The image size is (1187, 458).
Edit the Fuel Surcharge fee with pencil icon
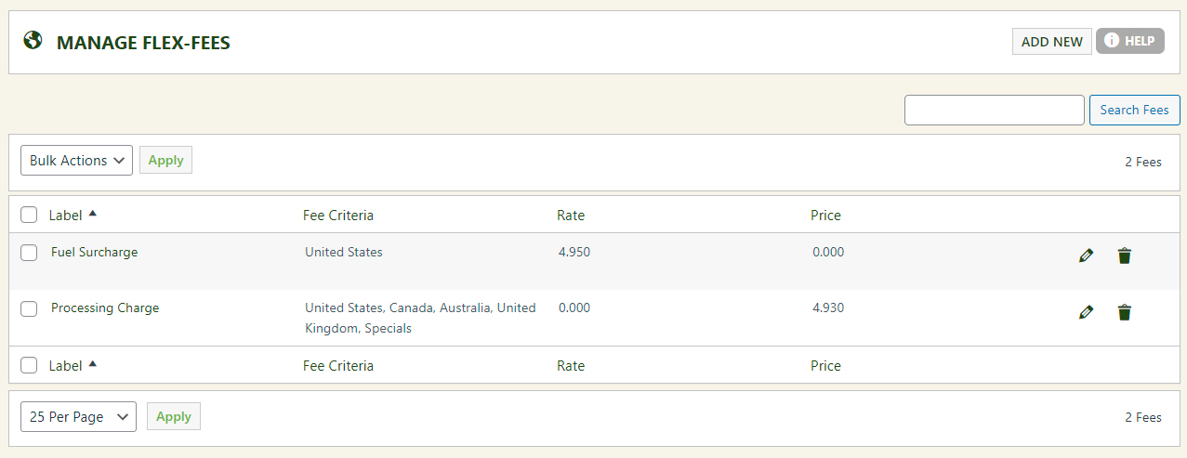coord(1086,255)
